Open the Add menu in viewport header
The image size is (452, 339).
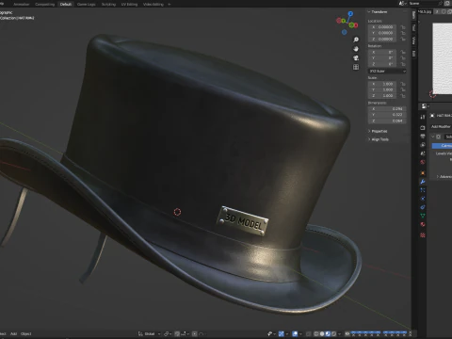13,334
